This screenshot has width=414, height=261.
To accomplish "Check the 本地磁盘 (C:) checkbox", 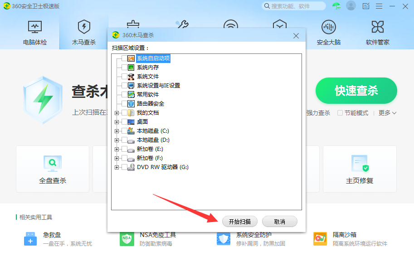I will coord(124,131).
